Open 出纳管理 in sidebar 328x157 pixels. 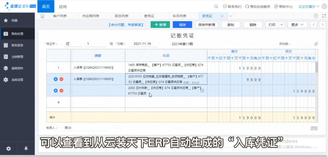pyautogui.click(x=17, y=57)
